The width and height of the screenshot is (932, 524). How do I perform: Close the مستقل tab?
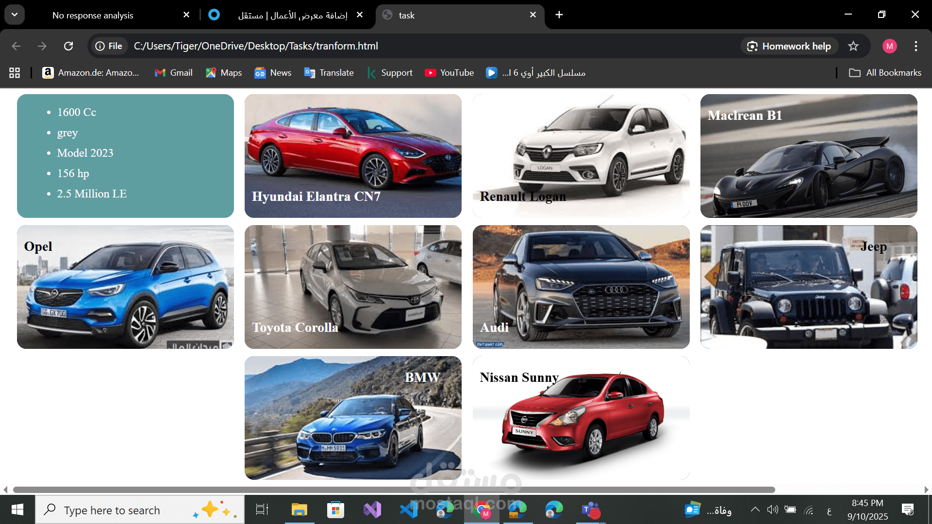click(x=360, y=15)
